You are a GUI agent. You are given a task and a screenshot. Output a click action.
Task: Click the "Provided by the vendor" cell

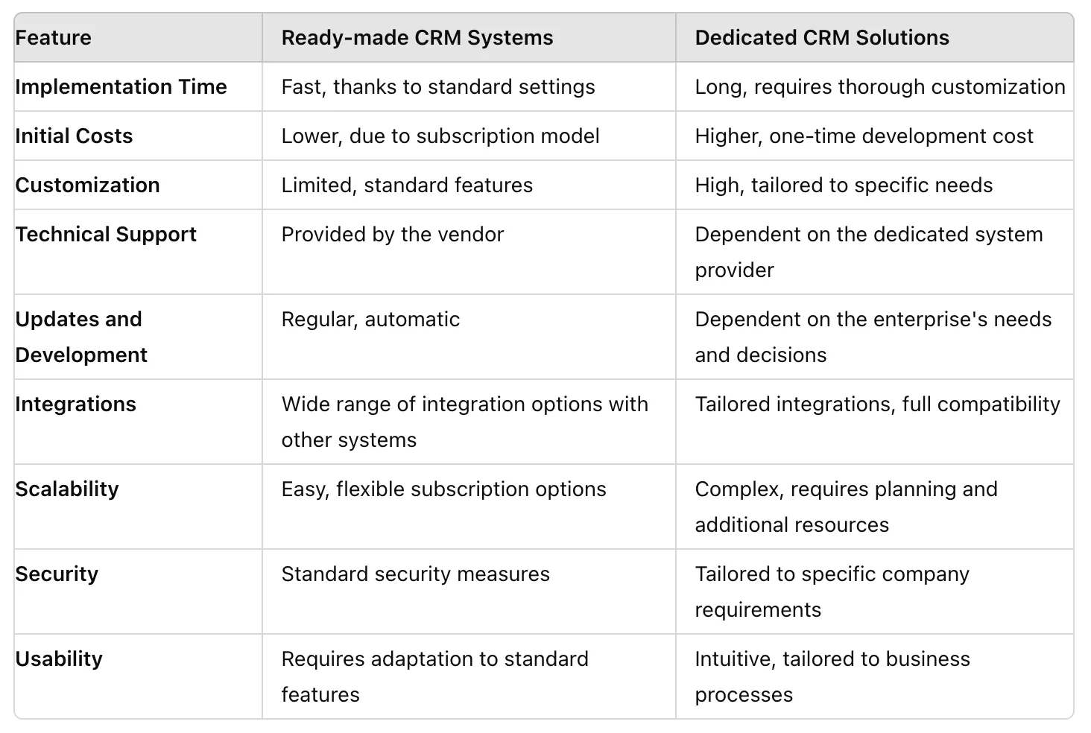(393, 235)
